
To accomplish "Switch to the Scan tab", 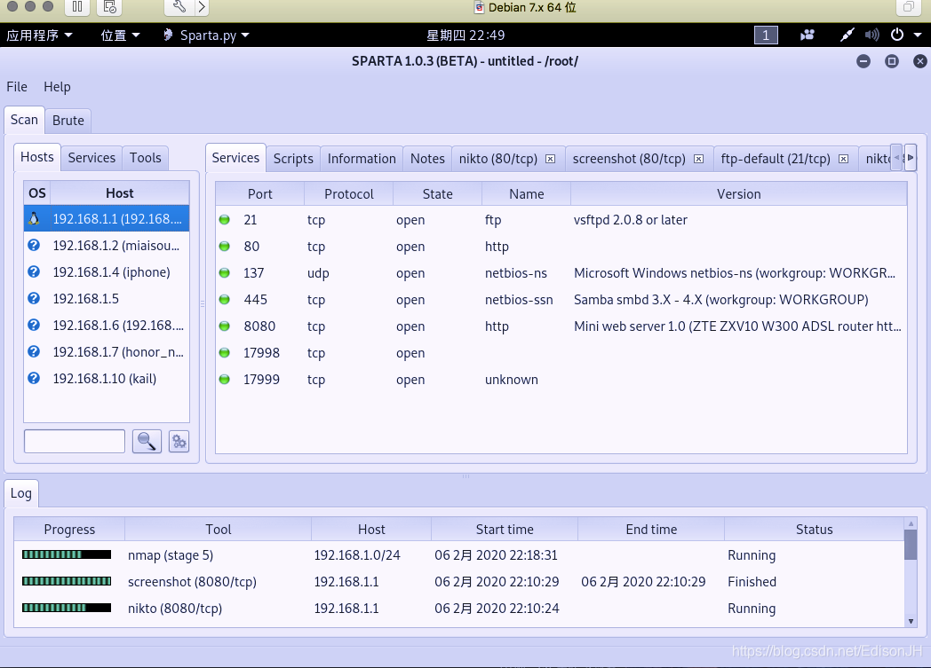I will click(x=24, y=120).
